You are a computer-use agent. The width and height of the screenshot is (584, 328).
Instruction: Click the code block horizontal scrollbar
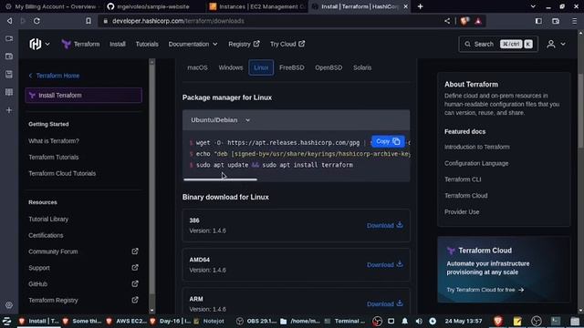[220, 179]
